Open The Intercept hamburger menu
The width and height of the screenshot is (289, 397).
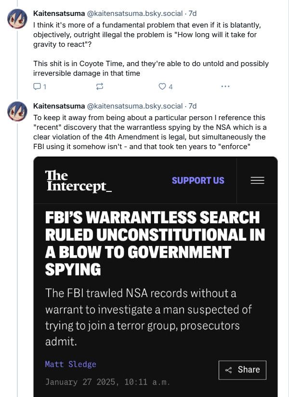(x=257, y=180)
